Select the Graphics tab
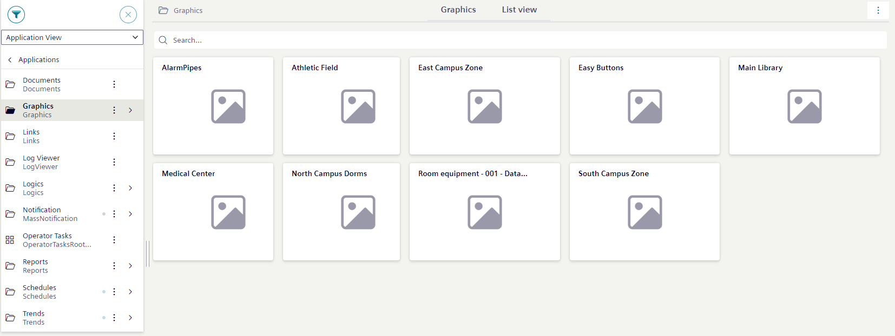Screen dimensions: 895x336 (458, 10)
